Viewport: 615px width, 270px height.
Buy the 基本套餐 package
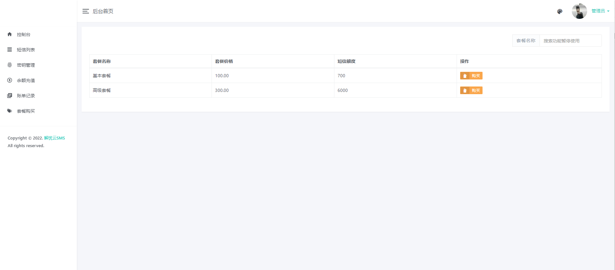[x=471, y=76]
